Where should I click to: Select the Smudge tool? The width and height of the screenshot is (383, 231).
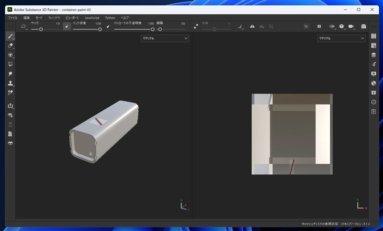pyautogui.click(x=10, y=74)
